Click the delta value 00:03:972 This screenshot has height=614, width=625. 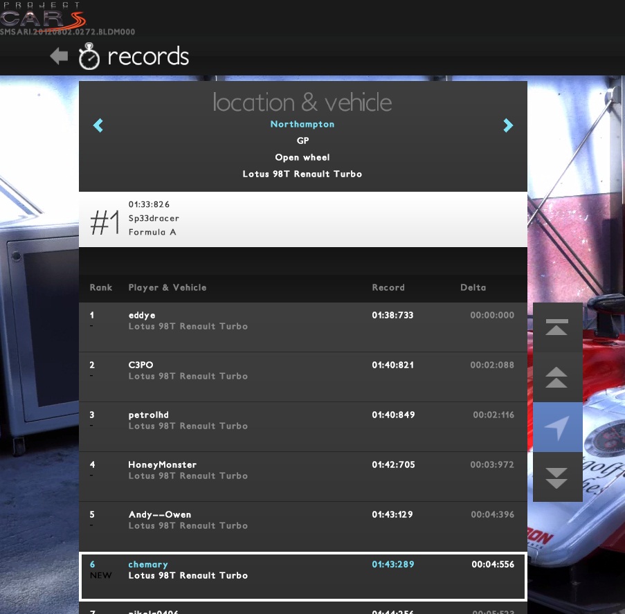pyautogui.click(x=492, y=464)
